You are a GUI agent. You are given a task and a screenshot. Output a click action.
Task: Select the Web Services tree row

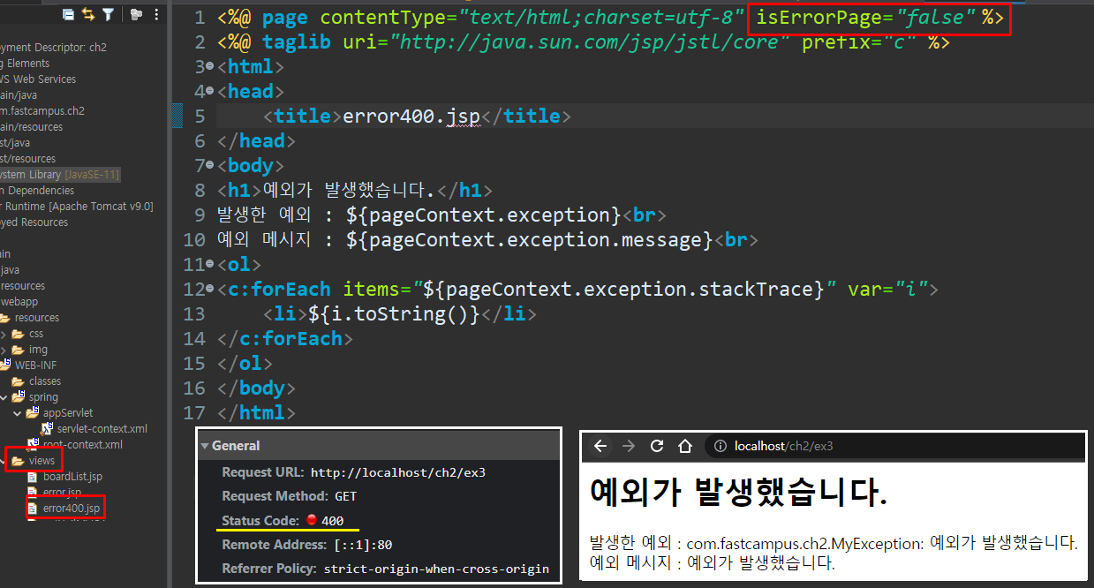point(38,79)
